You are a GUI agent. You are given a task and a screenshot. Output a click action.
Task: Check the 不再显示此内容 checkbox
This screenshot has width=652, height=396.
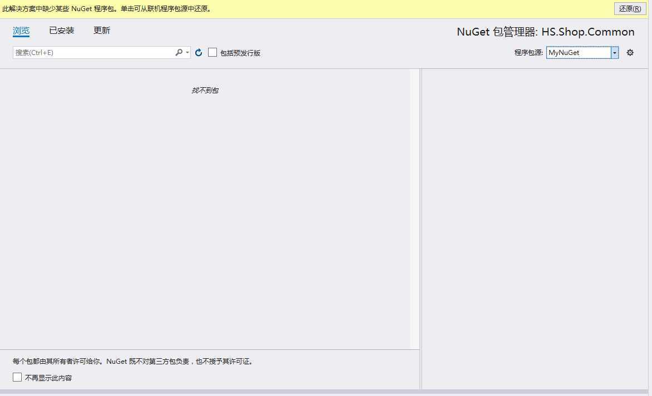click(x=17, y=377)
